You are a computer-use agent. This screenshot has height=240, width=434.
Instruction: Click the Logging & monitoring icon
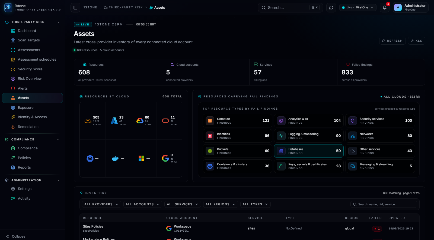click(281, 136)
